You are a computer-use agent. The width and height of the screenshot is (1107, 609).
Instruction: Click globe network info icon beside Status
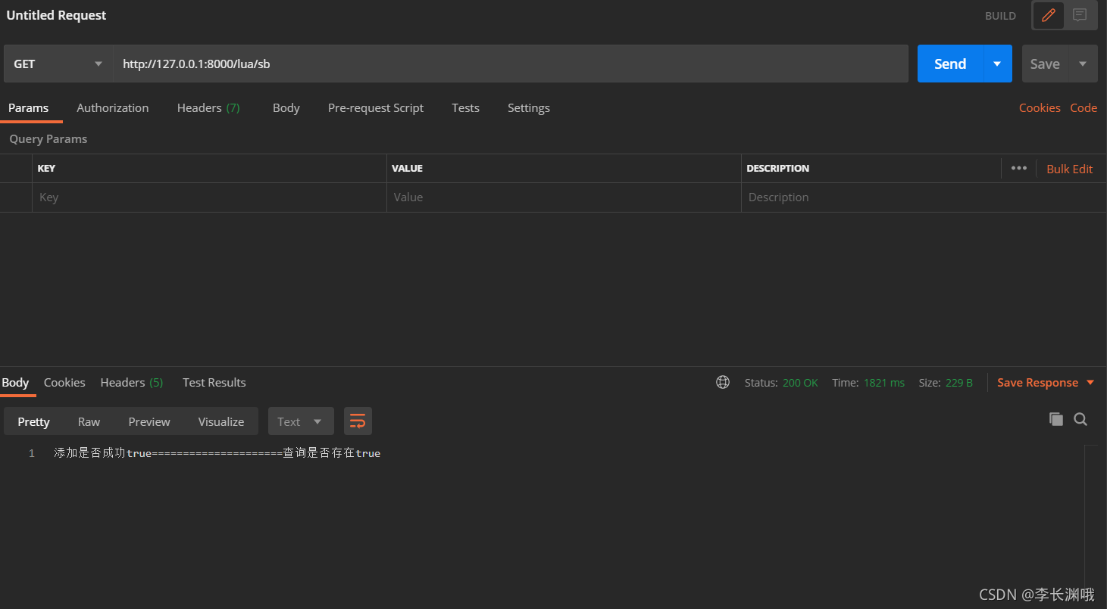pyautogui.click(x=723, y=382)
